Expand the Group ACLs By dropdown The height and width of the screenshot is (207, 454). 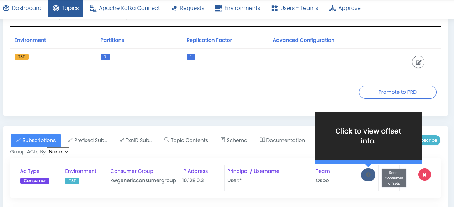click(58, 152)
